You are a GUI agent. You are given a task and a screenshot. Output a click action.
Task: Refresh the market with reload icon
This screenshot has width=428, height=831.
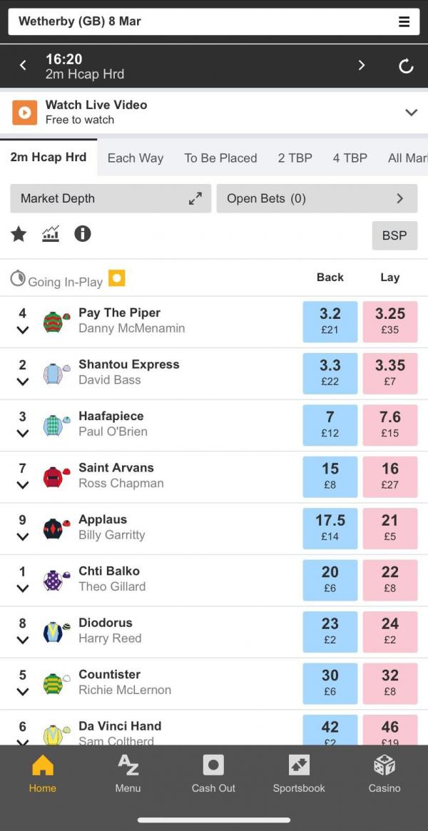tap(406, 66)
